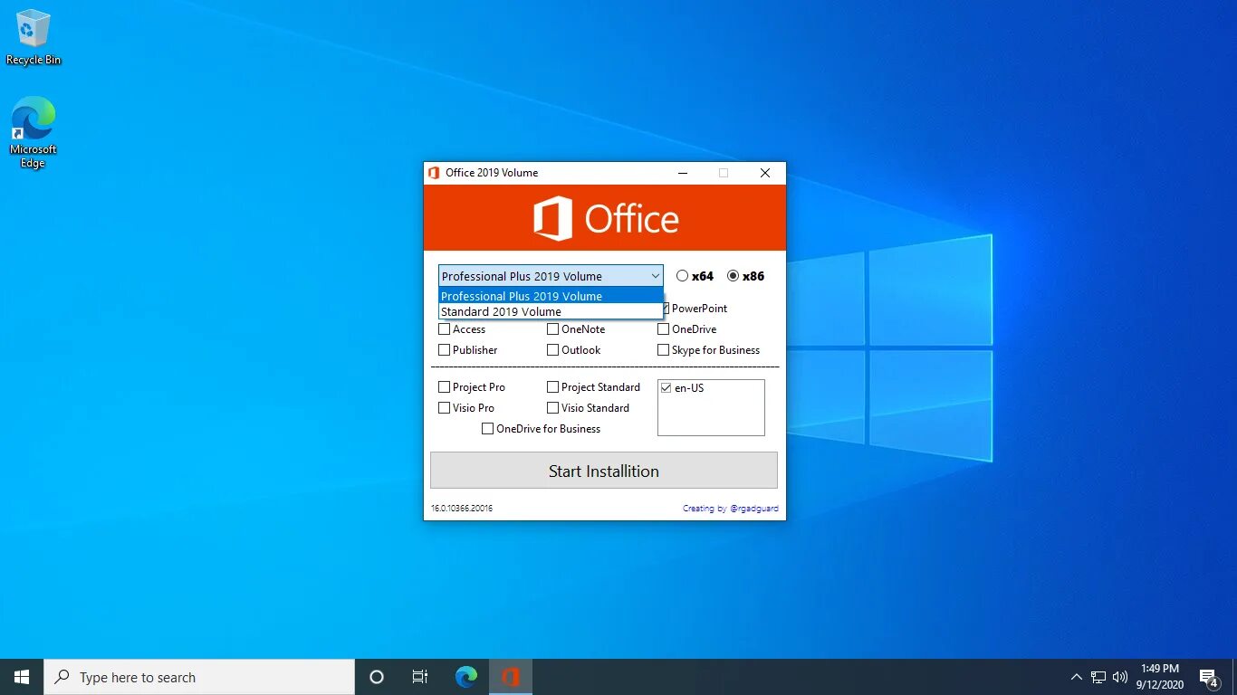The height and width of the screenshot is (695, 1237).
Task: Enable the Access checkbox
Action: coord(444,329)
